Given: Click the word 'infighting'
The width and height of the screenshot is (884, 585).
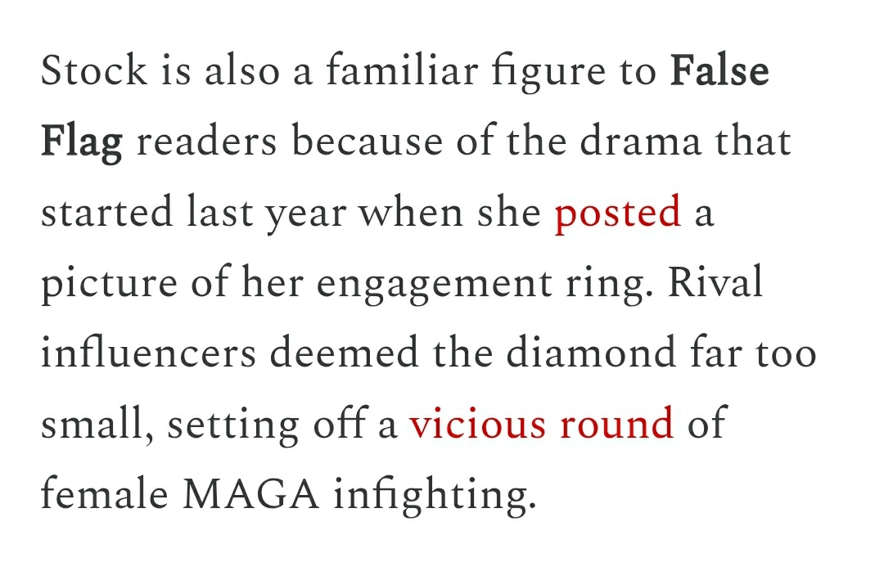Looking at the screenshot, I should point(432,496).
